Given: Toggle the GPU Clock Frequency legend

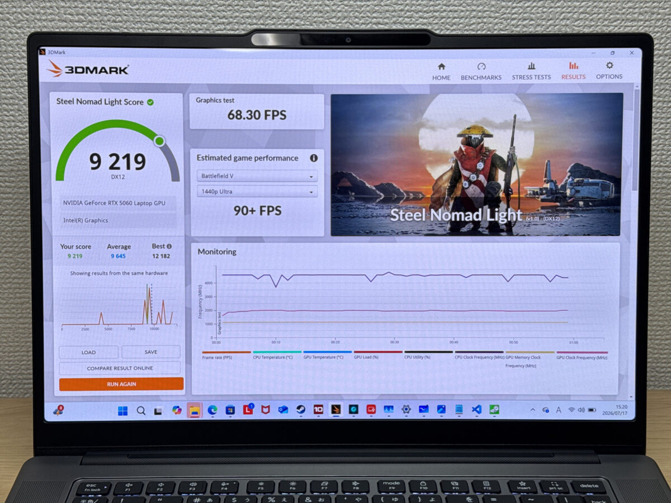Looking at the screenshot, I should 582,355.
